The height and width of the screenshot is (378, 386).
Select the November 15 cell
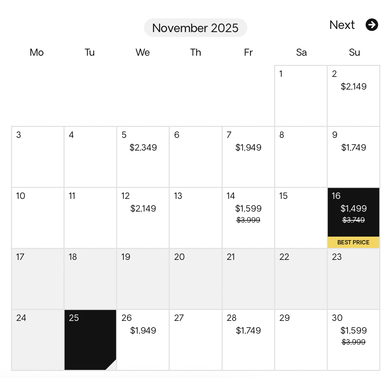coord(301,218)
